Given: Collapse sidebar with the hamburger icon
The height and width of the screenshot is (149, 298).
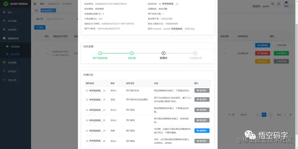Looking at the screenshot, I should click(x=35, y=4).
